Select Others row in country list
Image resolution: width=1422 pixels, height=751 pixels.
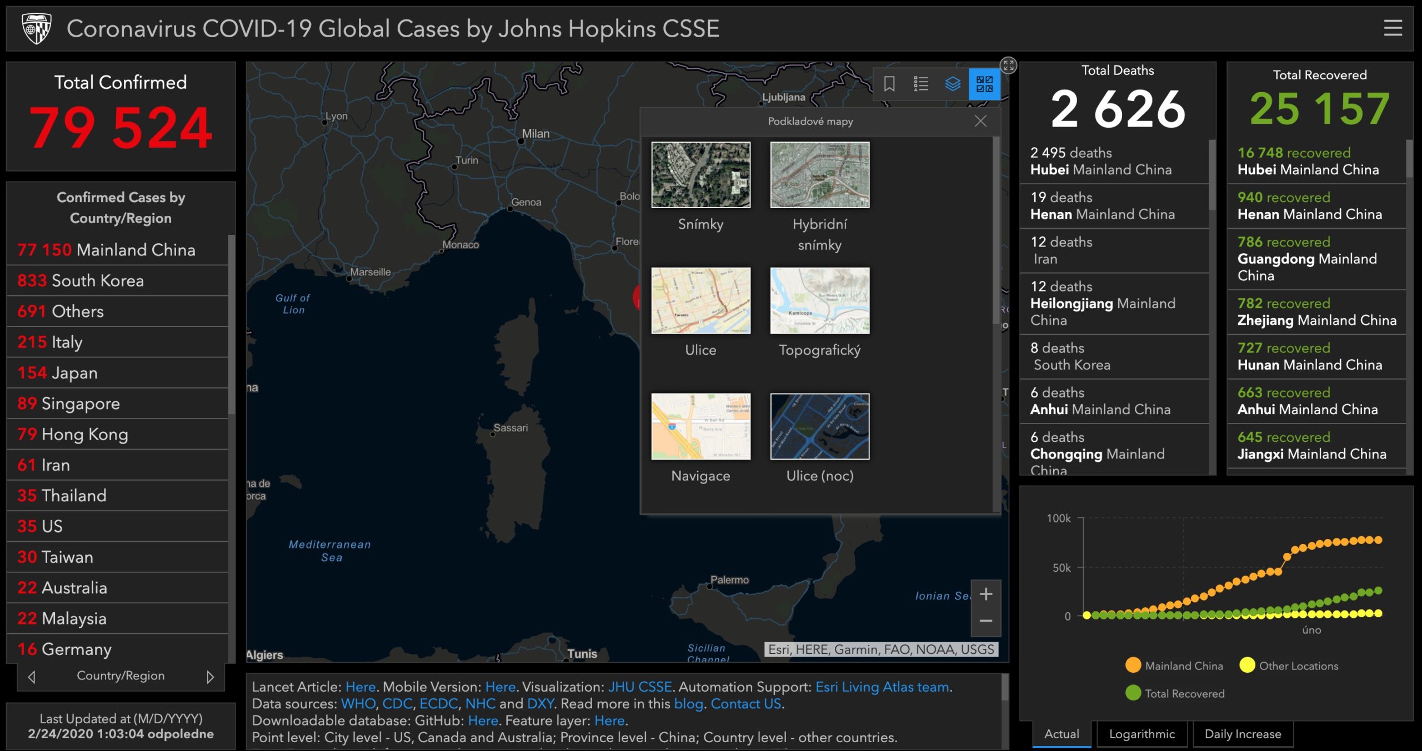point(117,311)
